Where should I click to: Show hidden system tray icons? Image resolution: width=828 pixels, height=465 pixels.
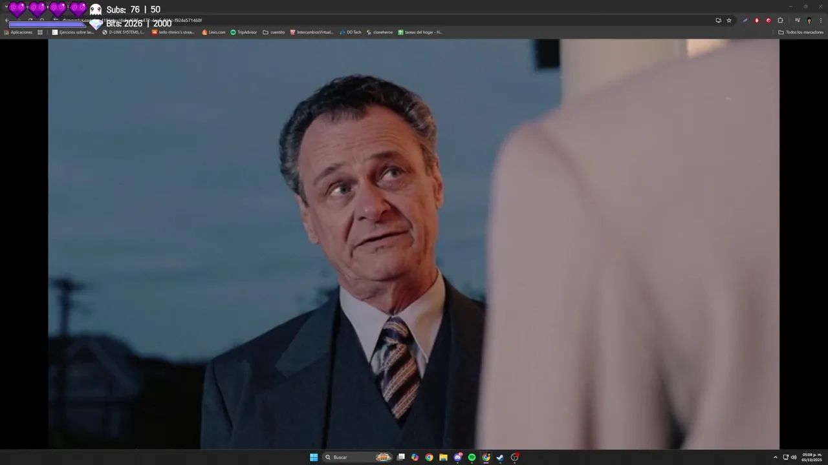[776, 457]
